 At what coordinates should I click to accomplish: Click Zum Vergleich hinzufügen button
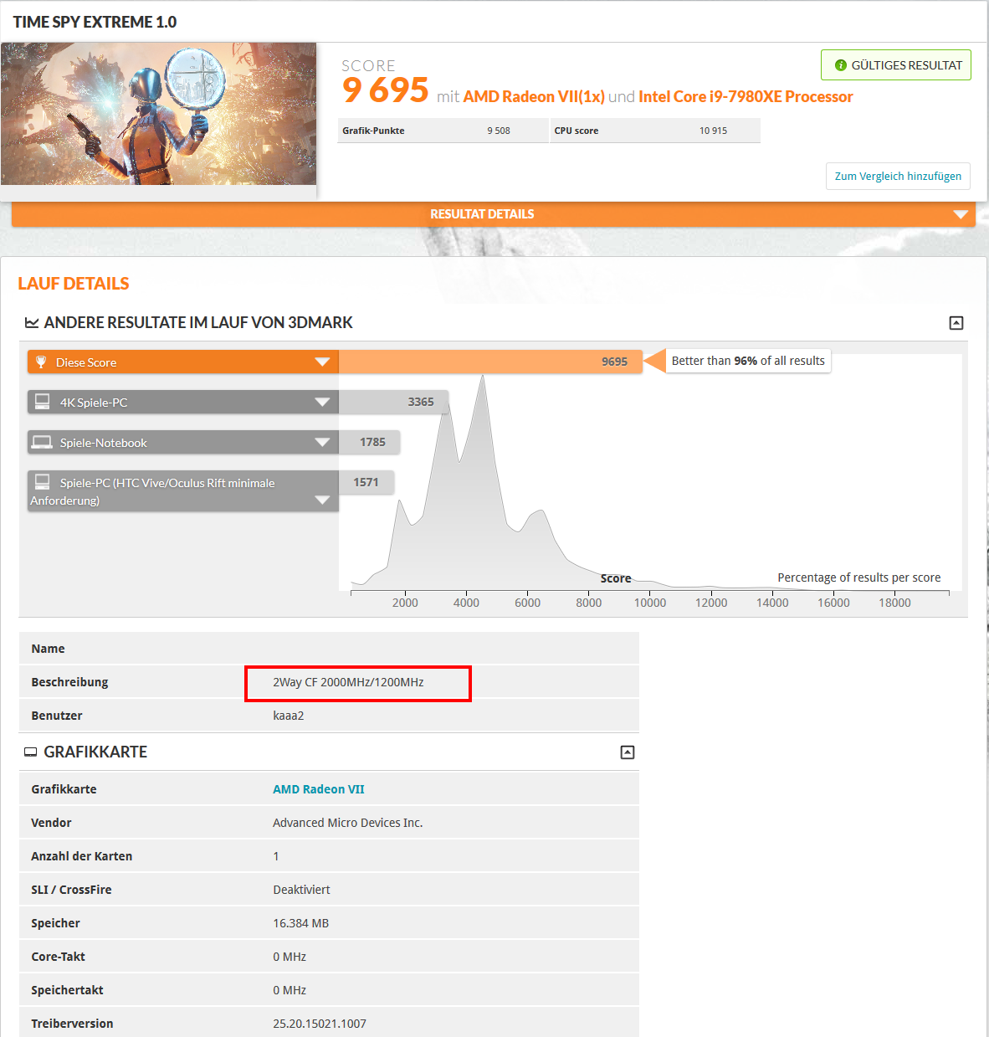point(898,176)
